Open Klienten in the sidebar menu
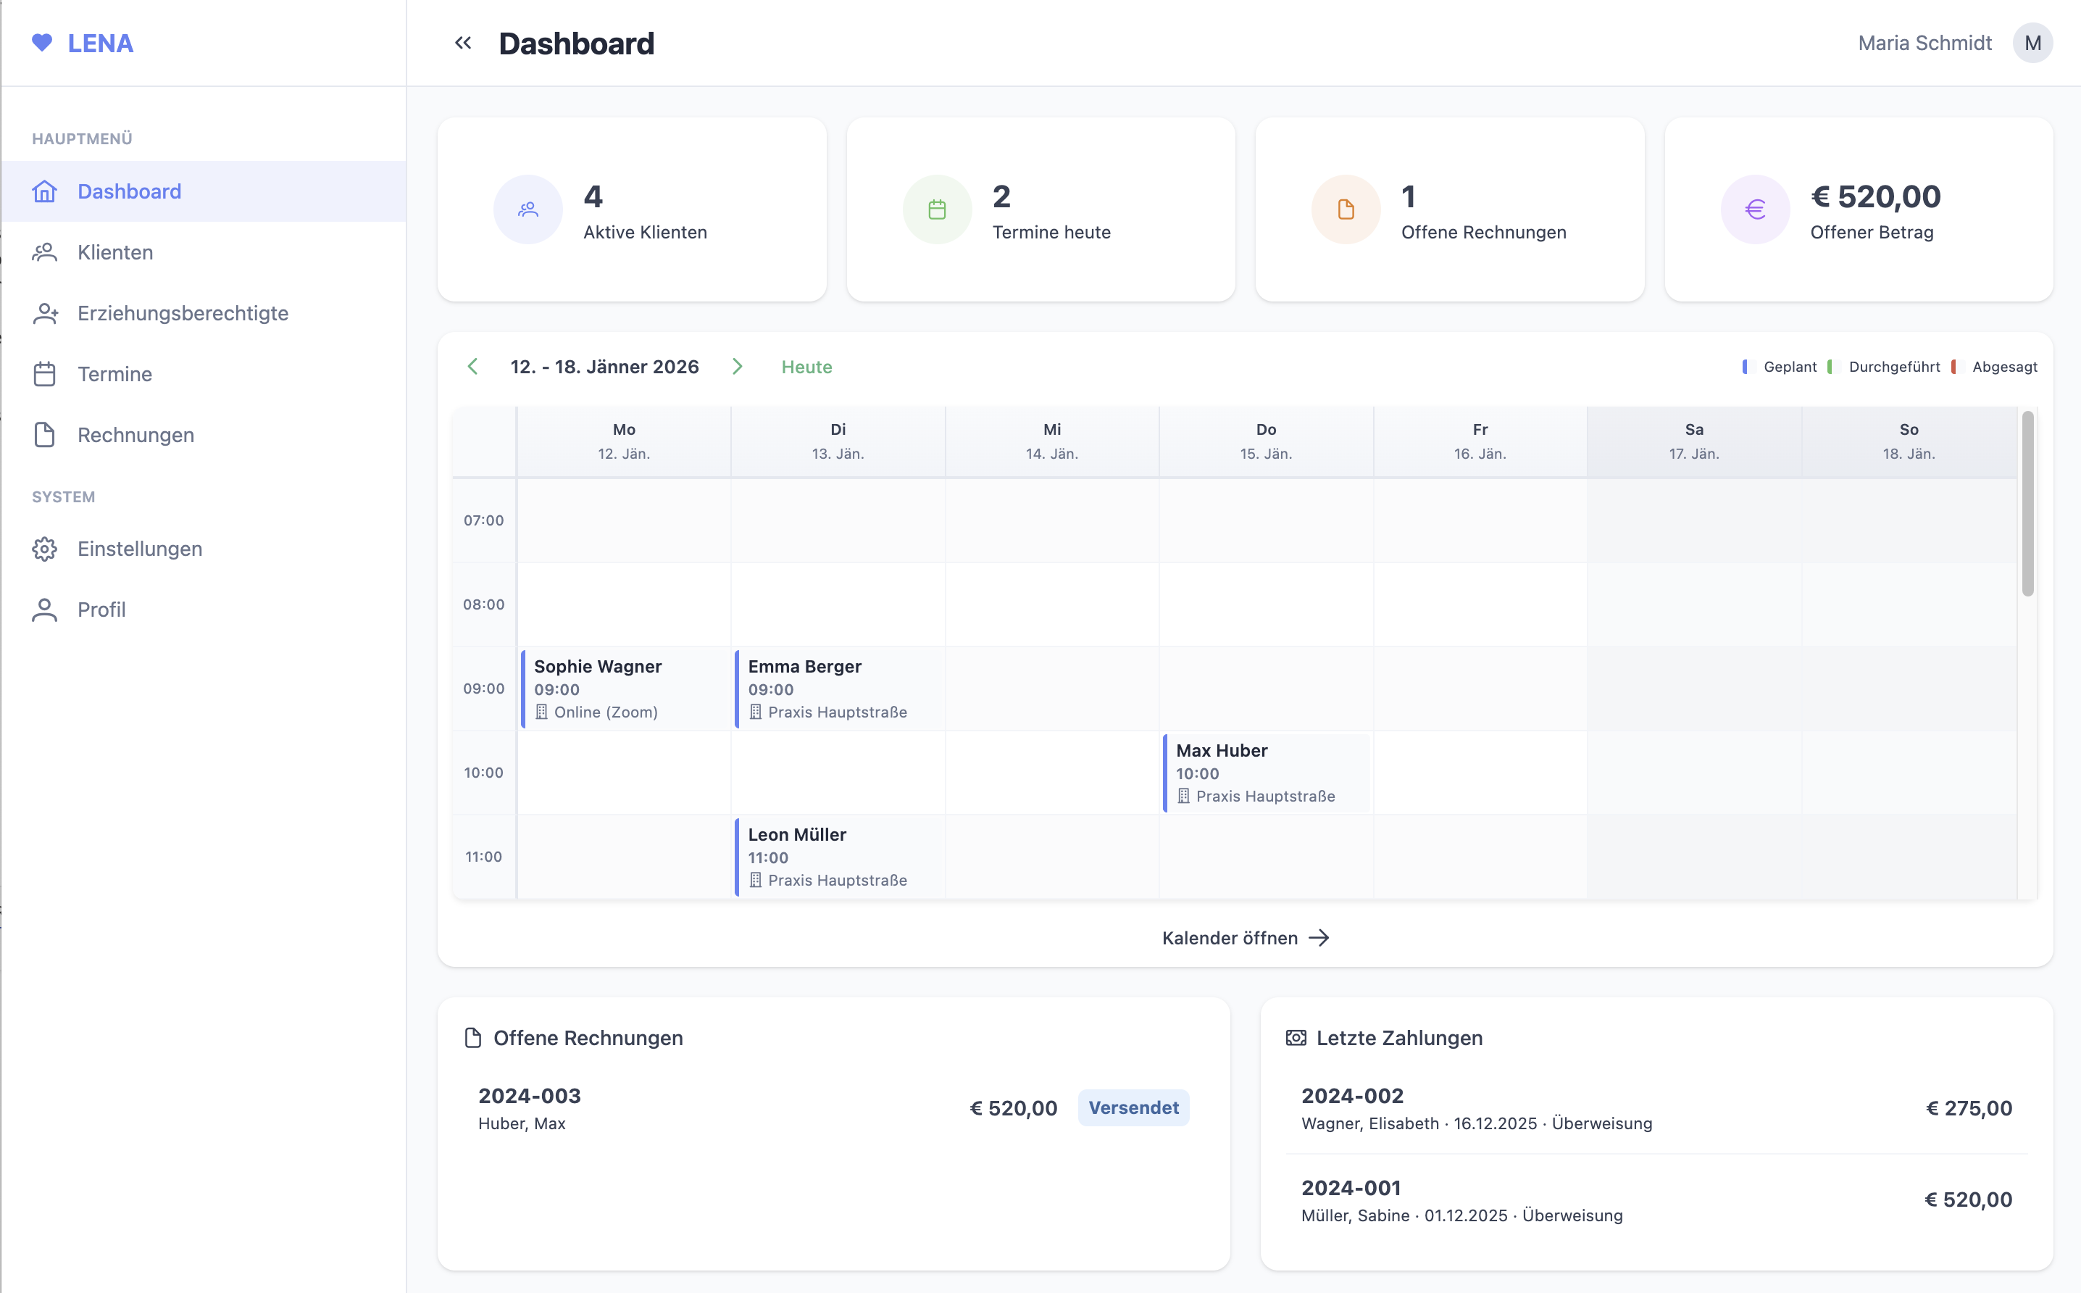This screenshot has height=1293, width=2081. pos(115,252)
